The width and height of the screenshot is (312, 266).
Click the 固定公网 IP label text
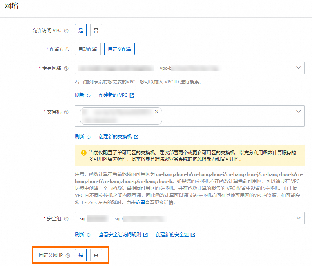click(51, 255)
